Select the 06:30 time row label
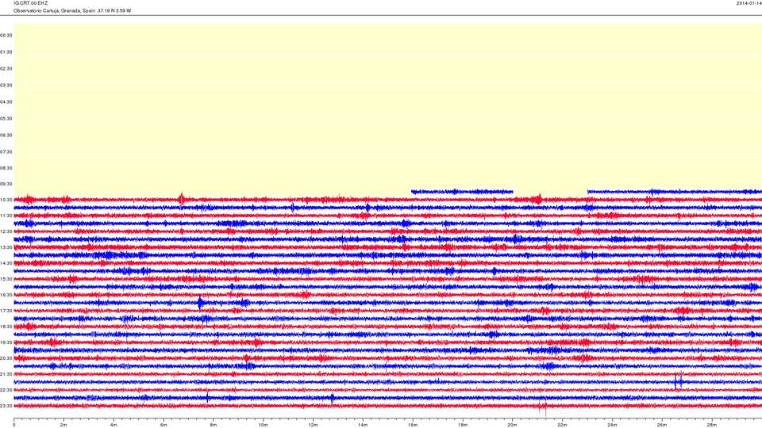The width and height of the screenshot is (762, 428). point(6,136)
